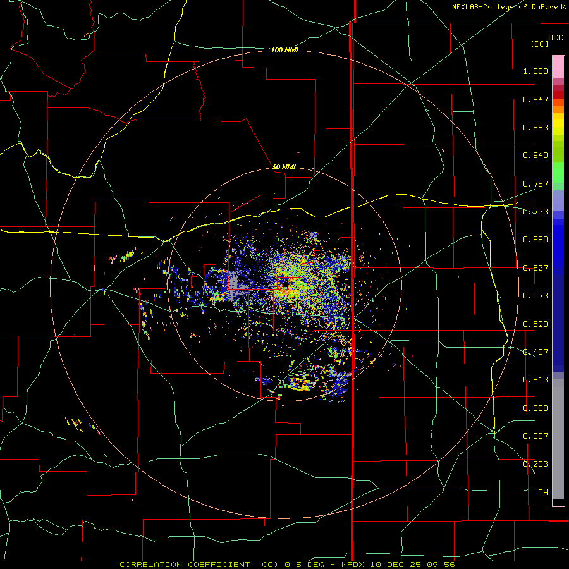Viewport: 569px width, 569px height.
Task: Click the gray bottom segment of color bar
Action: [558, 439]
